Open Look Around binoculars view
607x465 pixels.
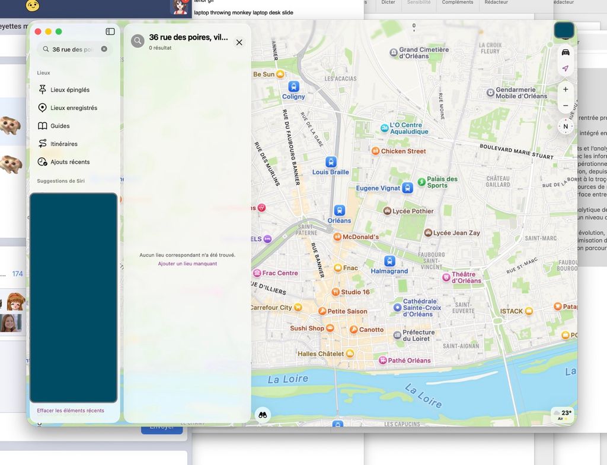point(262,415)
